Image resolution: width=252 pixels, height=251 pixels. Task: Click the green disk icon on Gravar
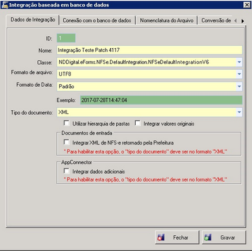click(x=208, y=237)
